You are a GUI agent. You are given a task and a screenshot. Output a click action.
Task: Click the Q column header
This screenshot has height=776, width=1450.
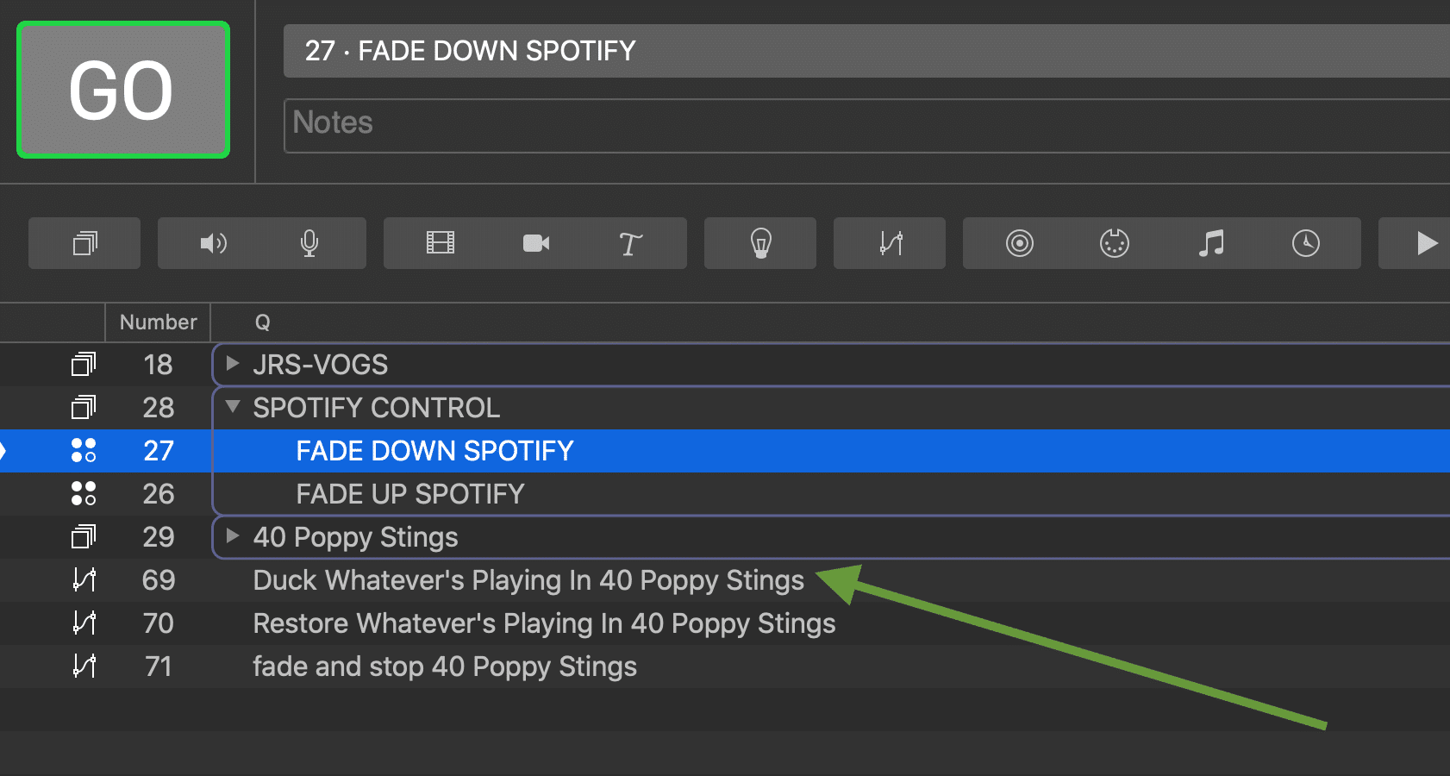tap(262, 322)
